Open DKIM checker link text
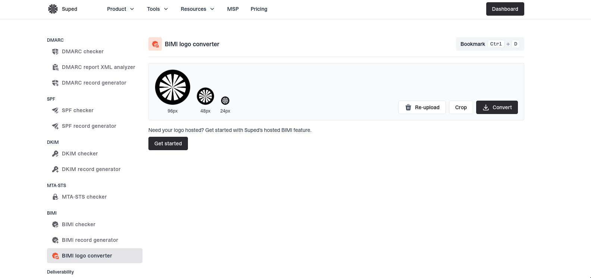The image size is (591, 278). [80, 154]
